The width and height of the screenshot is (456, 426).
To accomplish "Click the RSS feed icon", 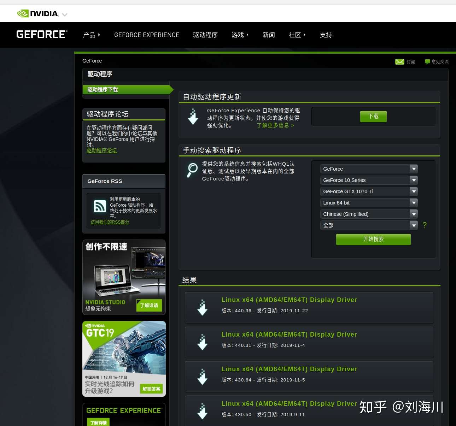I will pyautogui.click(x=100, y=206).
